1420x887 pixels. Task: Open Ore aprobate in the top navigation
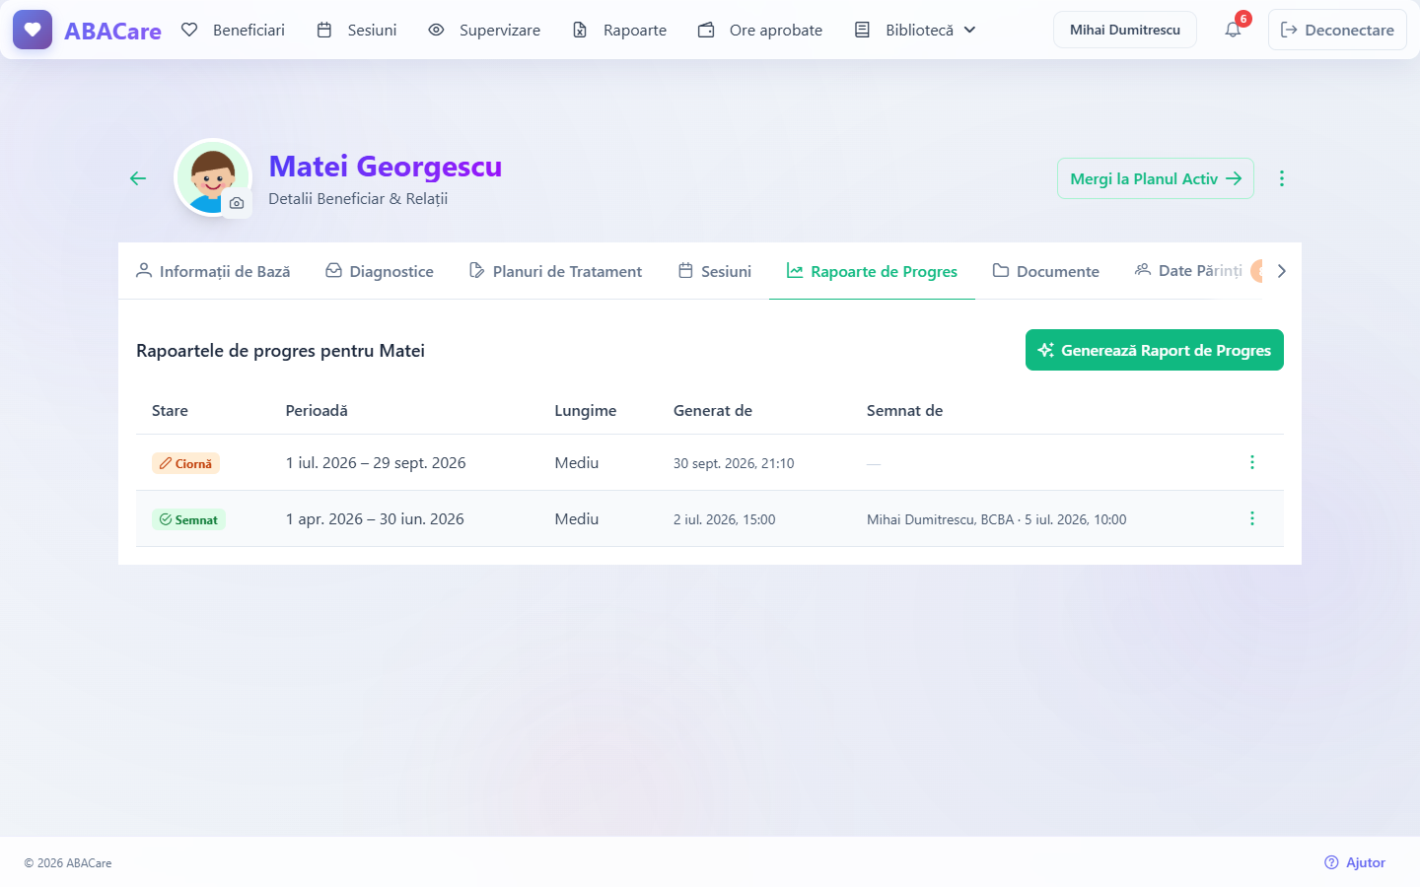point(760,30)
